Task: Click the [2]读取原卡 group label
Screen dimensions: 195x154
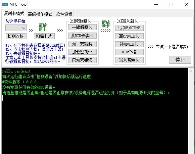Action: [x=80, y=21]
